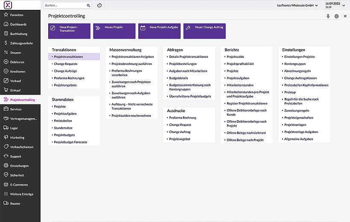This screenshot has height=222, width=350.
Task: Click the search magnifier icon
Action: click(88, 6)
